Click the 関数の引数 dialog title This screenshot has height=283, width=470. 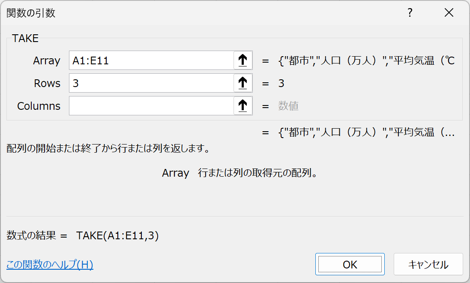31,13
